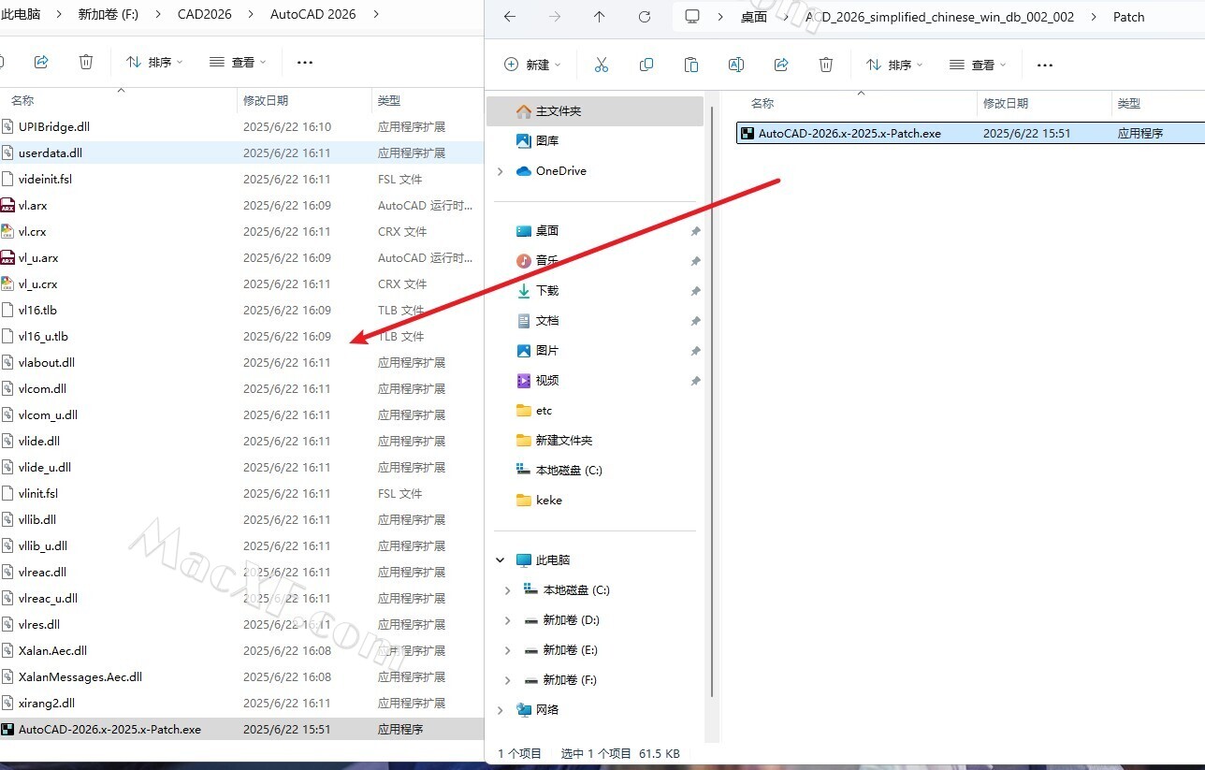The height and width of the screenshot is (770, 1205).
Task: Click the Share icon in left window toolbar
Action: 41,62
